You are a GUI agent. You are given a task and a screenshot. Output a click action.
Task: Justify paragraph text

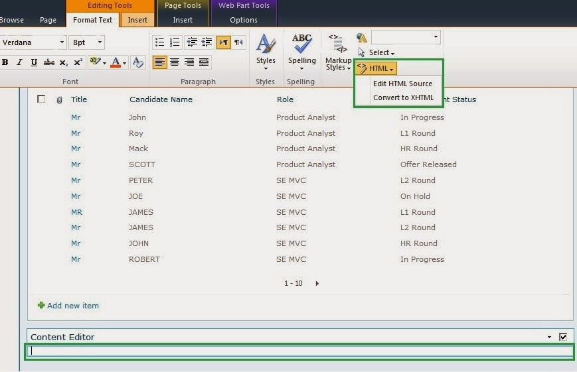click(x=204, y=62)
